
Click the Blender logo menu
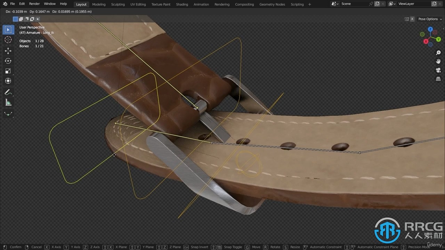click(5, 4)
